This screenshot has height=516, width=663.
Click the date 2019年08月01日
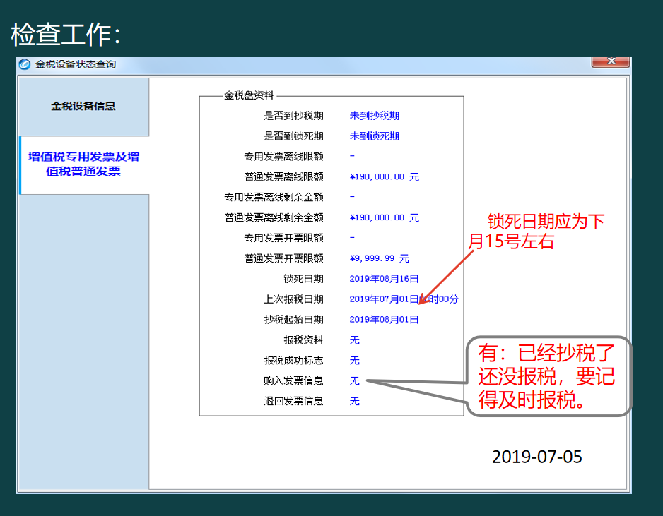tap(384, 320)
